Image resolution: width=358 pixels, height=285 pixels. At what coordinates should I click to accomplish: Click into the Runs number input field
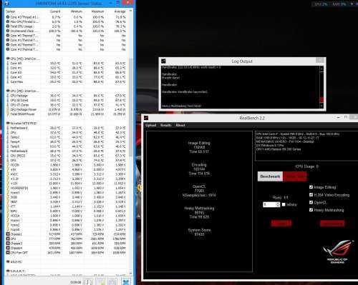tap(269, 204)
